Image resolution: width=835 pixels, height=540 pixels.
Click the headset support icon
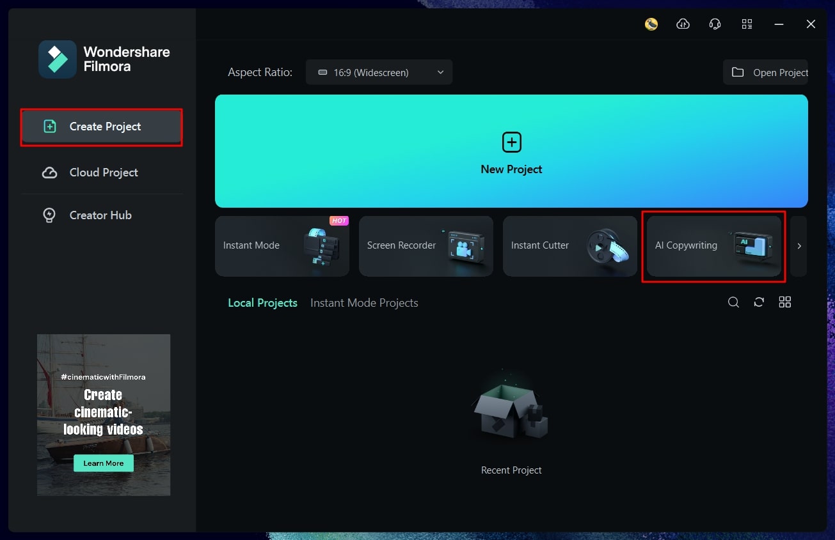[x=715, y=24]
